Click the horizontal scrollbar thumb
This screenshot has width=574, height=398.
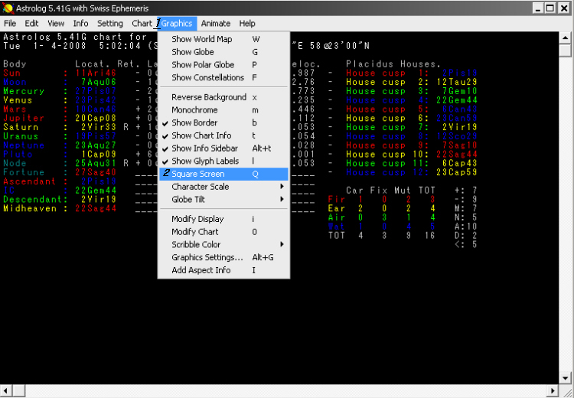pos(19,390)
